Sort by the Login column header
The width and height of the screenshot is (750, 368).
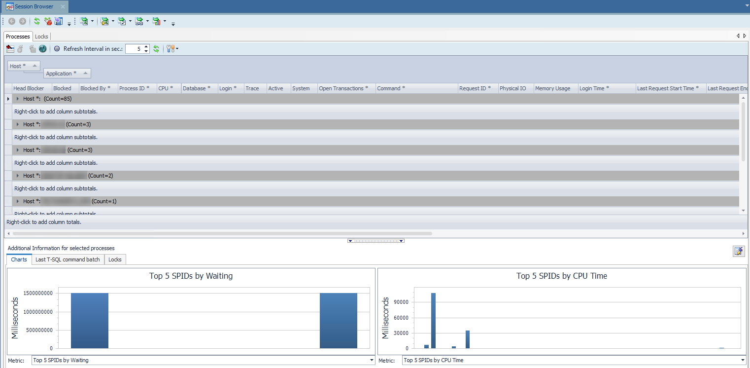pyautogui.click(x=231, y=88)
